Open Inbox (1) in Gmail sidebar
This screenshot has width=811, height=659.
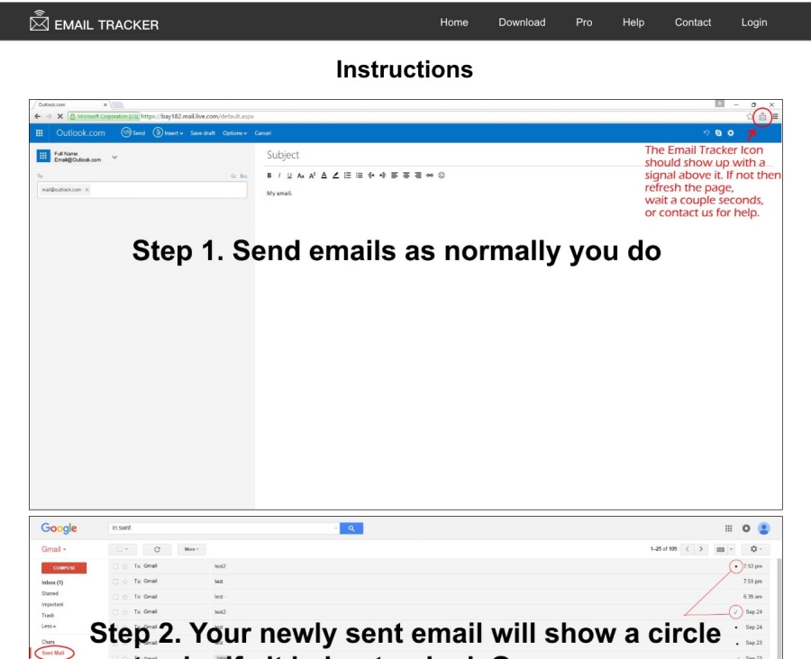tap(52, 582)
